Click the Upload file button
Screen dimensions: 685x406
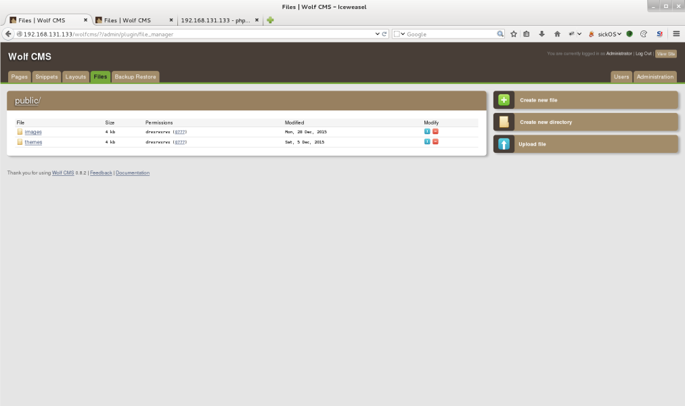pos(585,144)
